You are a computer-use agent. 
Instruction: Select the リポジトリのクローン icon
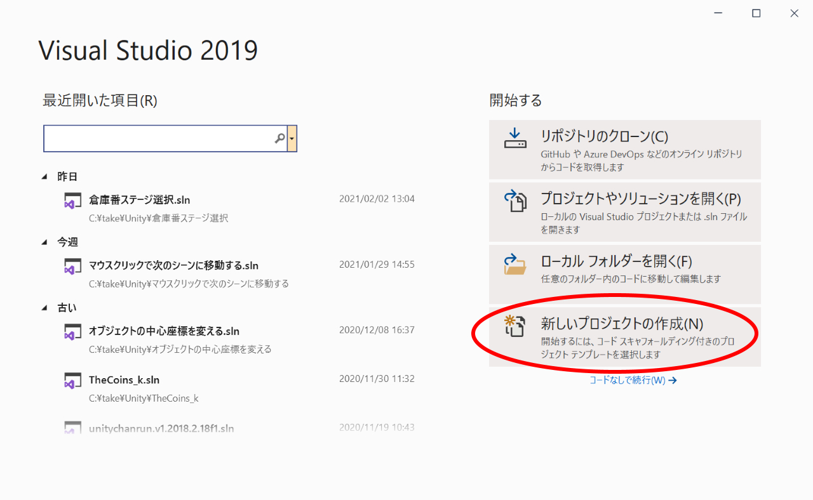point(514,135)
